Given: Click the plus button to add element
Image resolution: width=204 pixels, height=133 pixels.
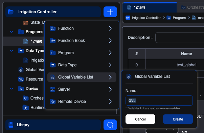Looking at the screenshot, I should (110, 12).
